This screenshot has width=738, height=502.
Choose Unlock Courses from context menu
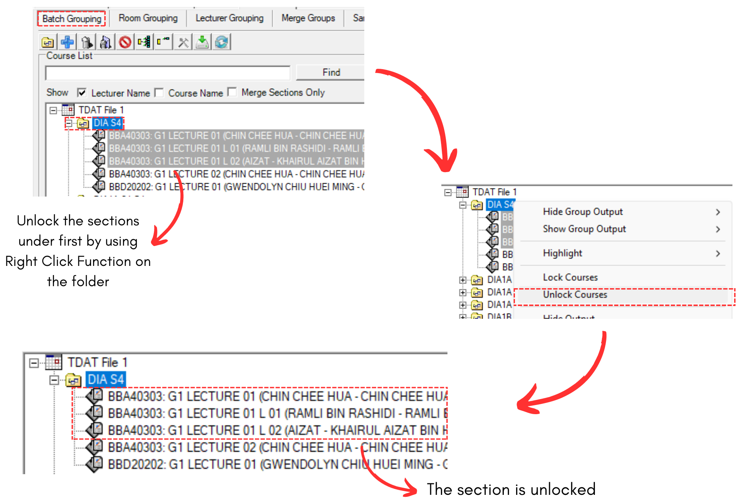pyautogui.click(x=575, y=295)
